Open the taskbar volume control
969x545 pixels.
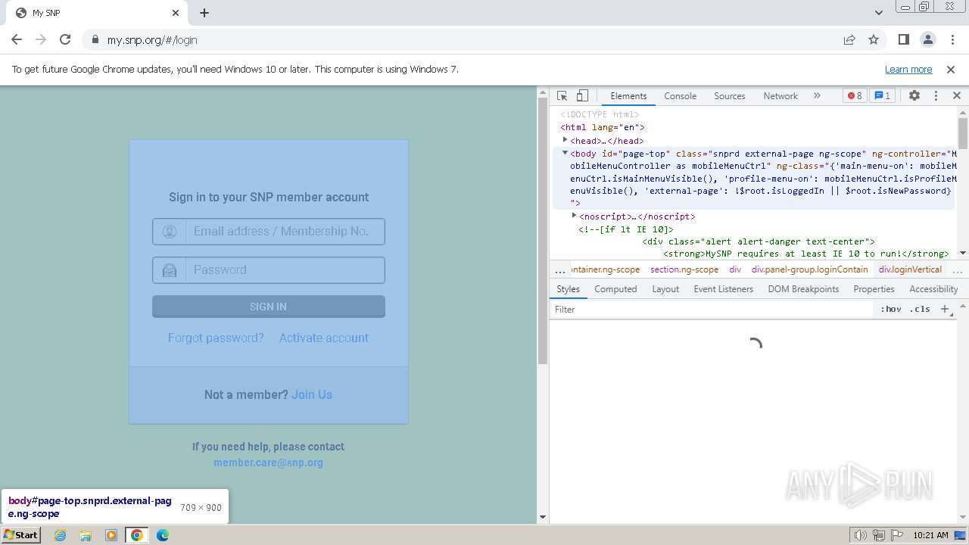click(x=861, y=535)
